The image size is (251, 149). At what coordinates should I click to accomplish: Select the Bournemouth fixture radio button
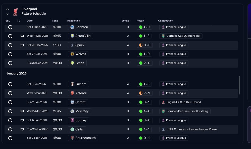click(10, 138)
